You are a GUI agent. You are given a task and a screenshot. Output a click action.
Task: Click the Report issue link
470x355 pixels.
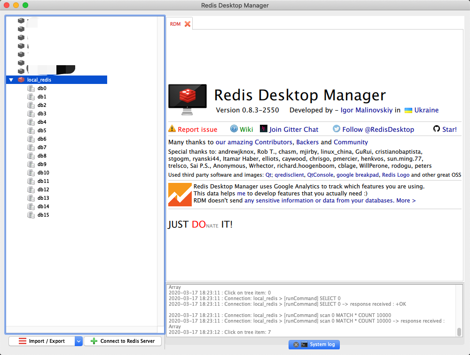tap(197, 129)
